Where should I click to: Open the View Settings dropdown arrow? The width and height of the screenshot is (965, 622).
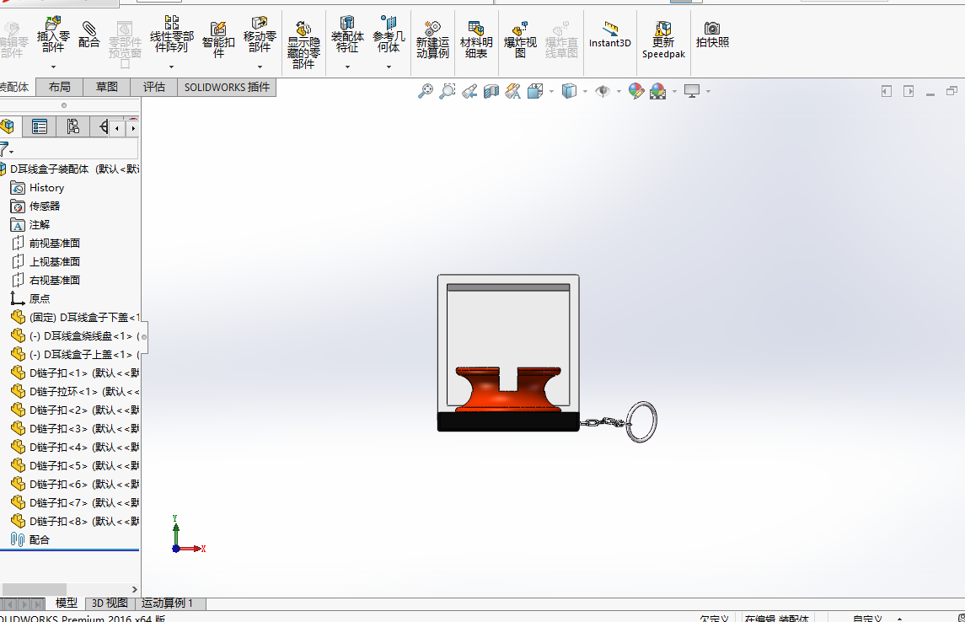point(708,92)
